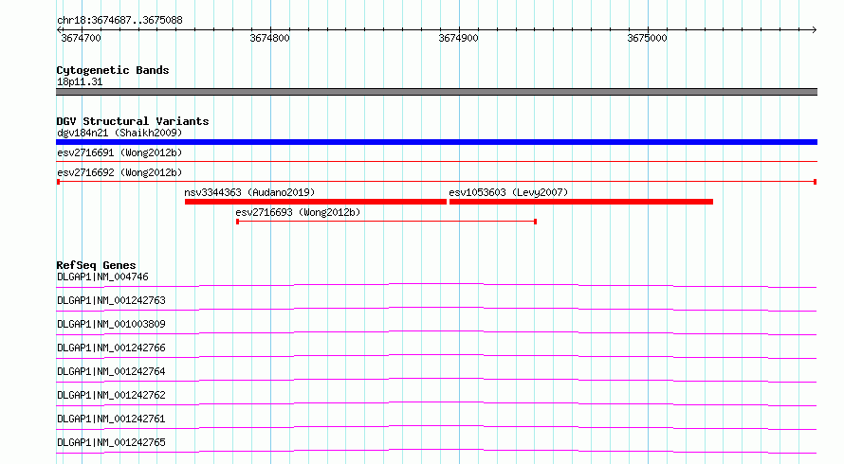The image size is (844, 464).
Task: Click the RefSeq Genes track title
Action: [96, 265]
